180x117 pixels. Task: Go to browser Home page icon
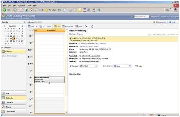tap(31, 10)
